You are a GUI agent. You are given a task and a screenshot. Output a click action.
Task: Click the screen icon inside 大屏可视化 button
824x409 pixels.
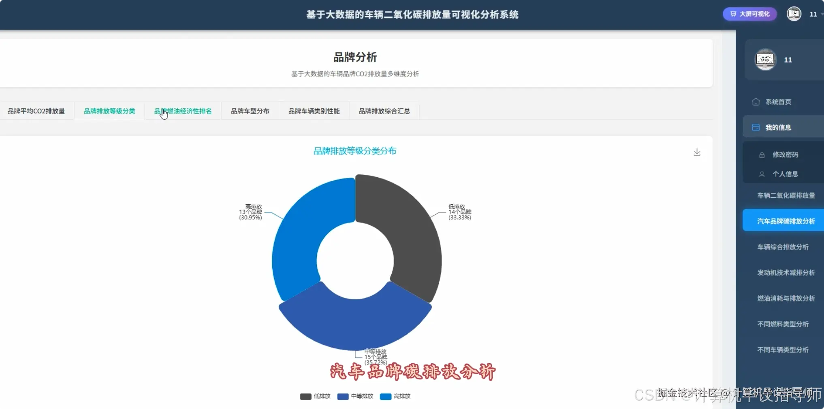click(734, 13)
